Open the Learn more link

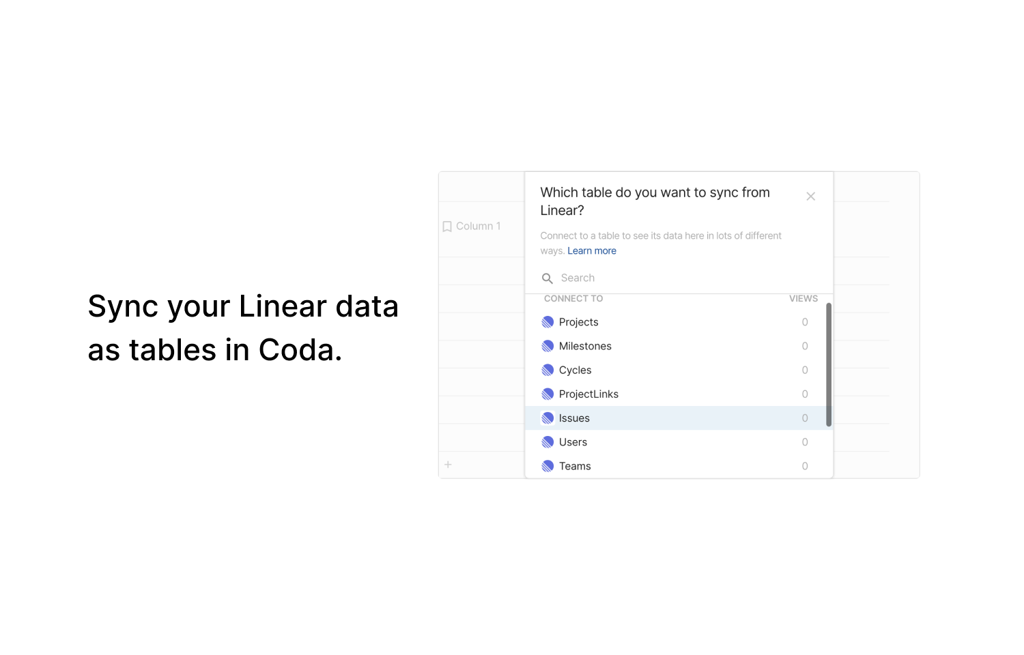click(592, 251)
